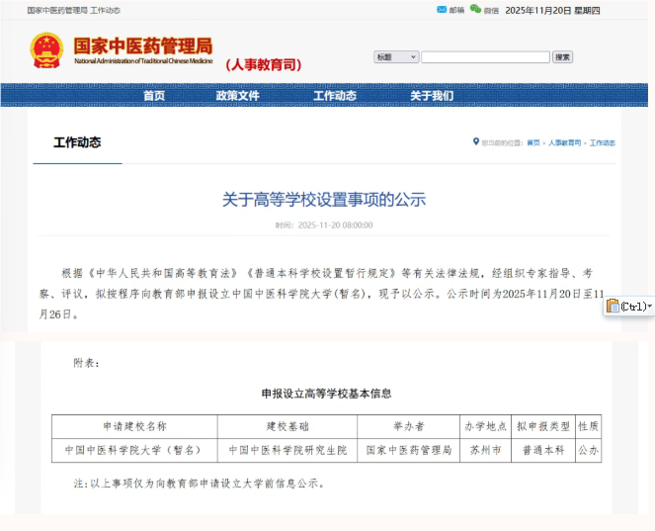Click the paste options clipboard icon
The image size is (655, 531).
[x=613, y=307]
